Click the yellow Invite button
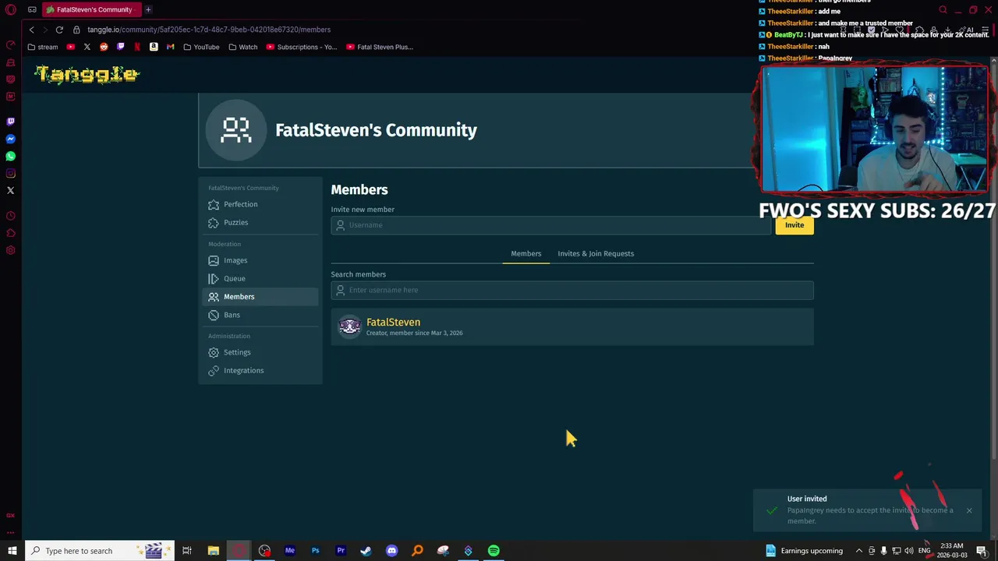 pos(795,225)
